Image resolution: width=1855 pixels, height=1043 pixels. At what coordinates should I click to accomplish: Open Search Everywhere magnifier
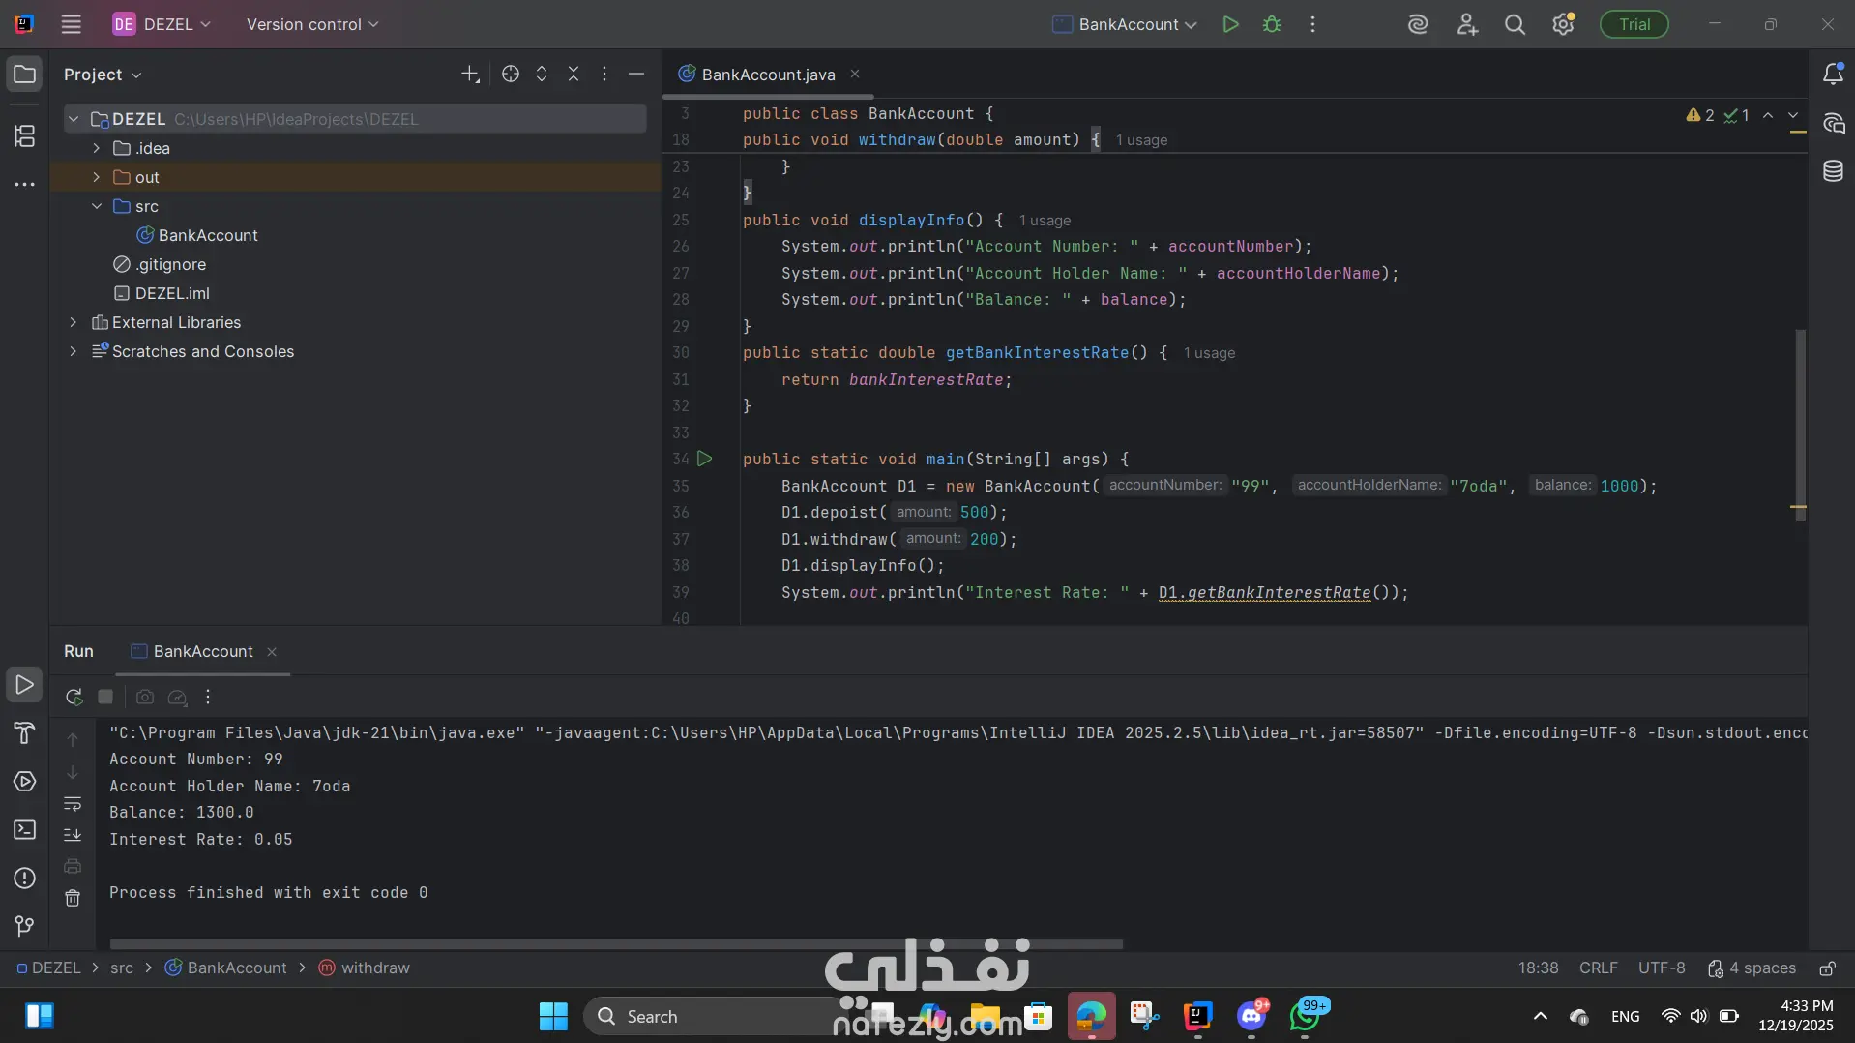[x=1515, y=24]
